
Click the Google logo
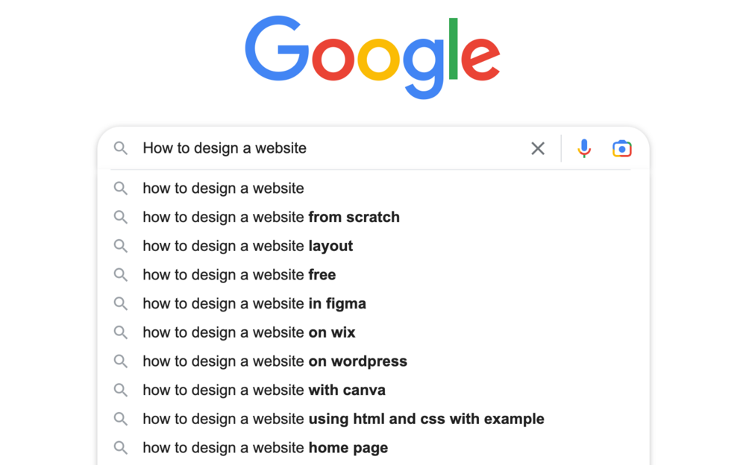[x=372, y=57]
